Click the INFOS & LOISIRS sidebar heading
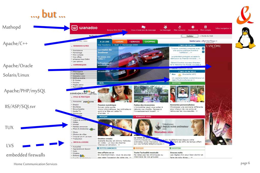The image size is (260, 173). (81, 142)
